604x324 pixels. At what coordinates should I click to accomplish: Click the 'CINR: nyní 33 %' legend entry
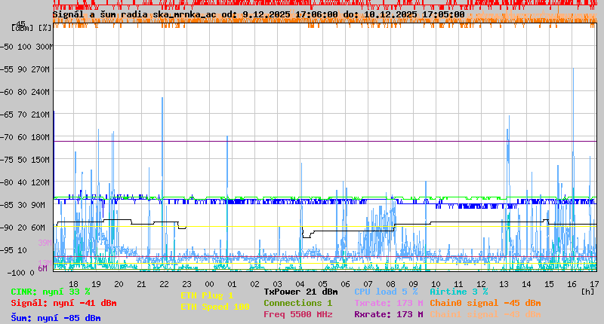point(51,292)
